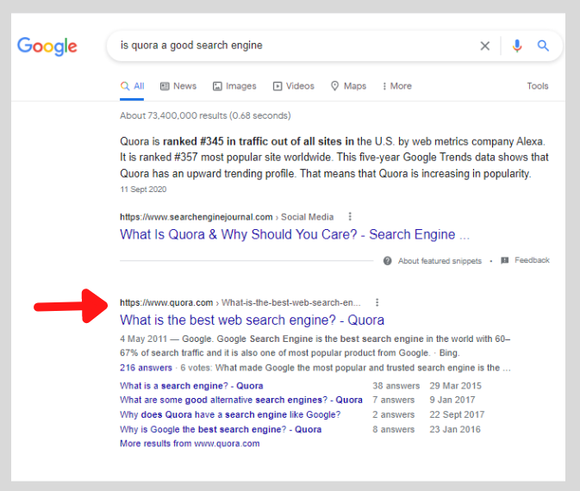Image resolution: width=580 pixels, height=491 pixels.
Task: Click the '22 Sept 2017' date
Action: pyautogui.click(x=457, y=415)
